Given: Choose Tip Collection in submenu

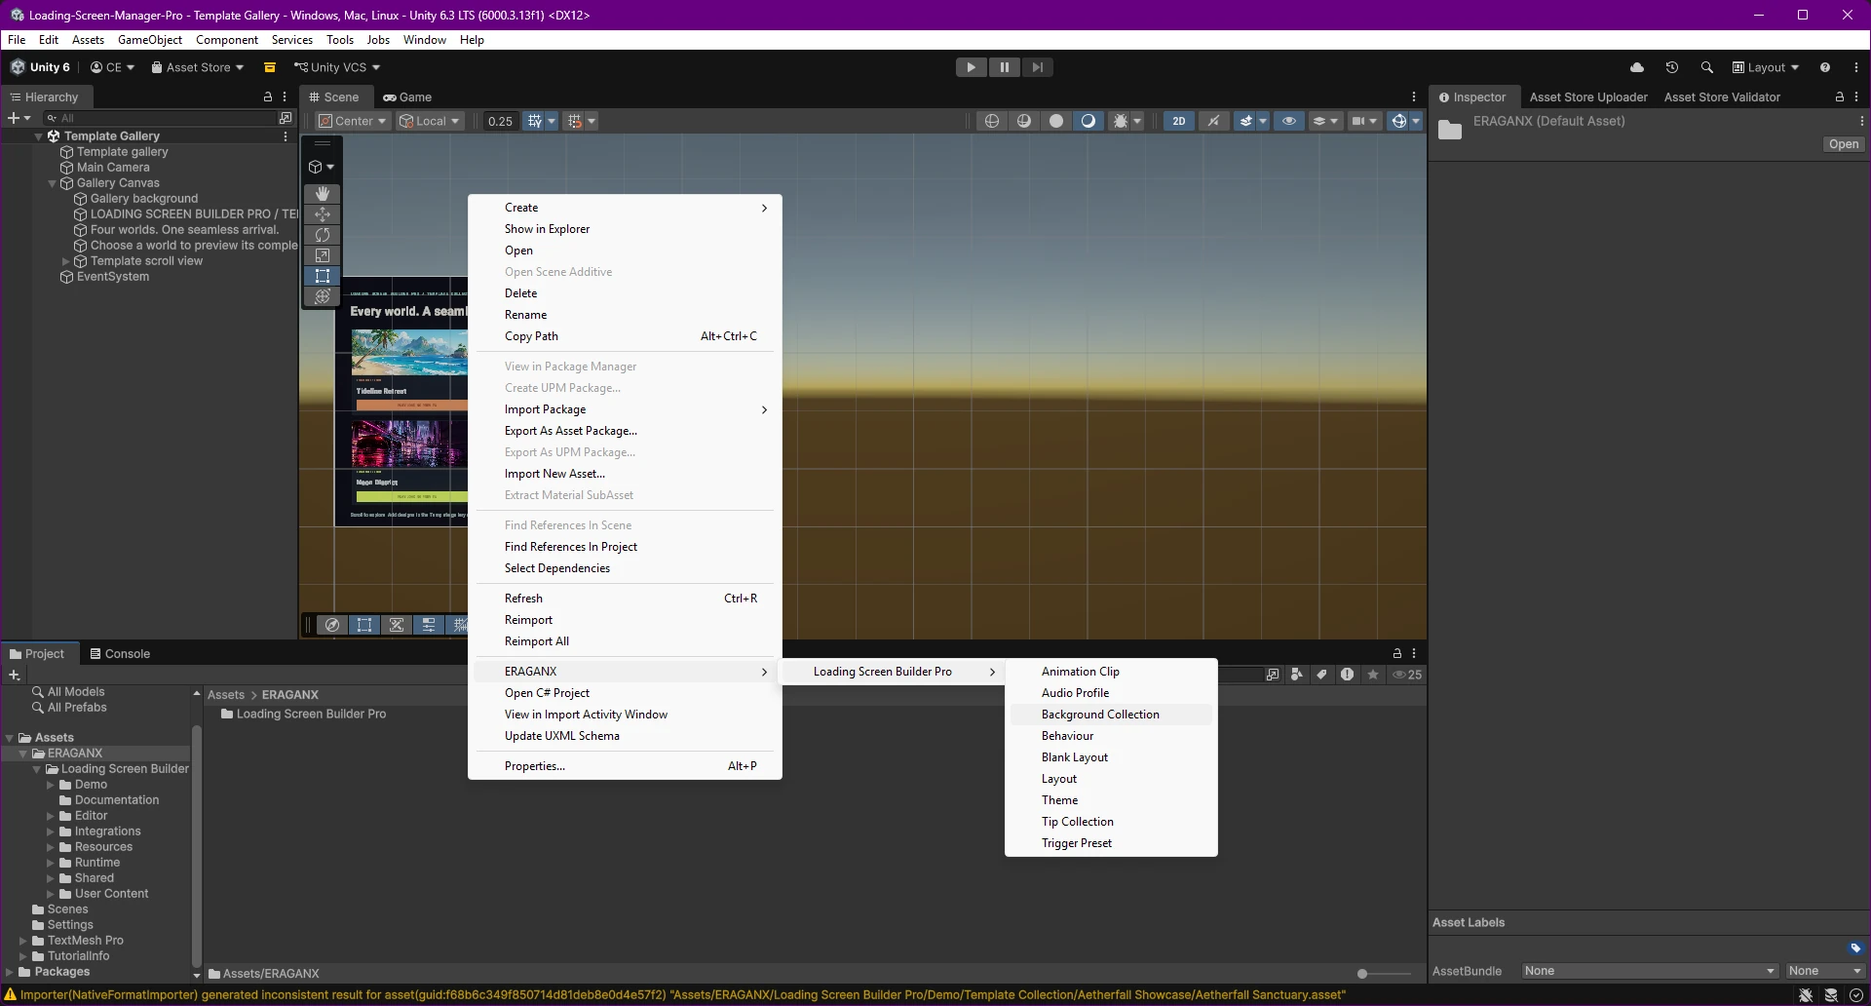Looking at the screenshot, I should (x=1111, y=822).
